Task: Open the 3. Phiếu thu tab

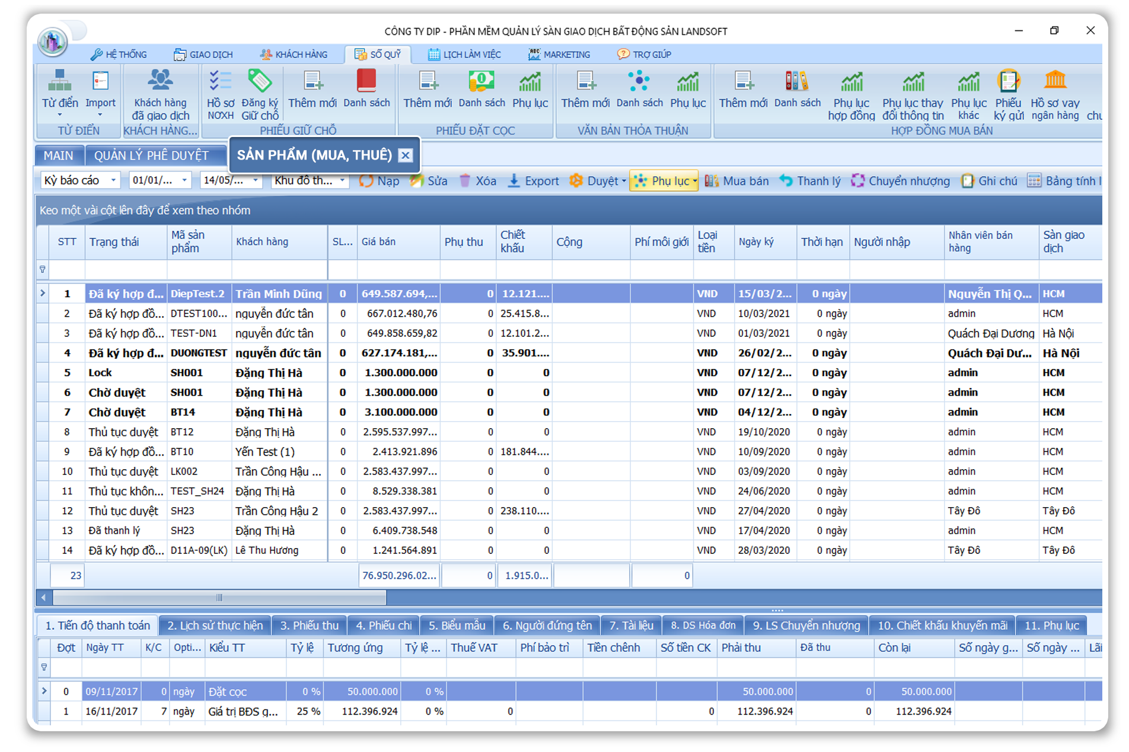Action: pyautogui.click(x=309, y=626)
